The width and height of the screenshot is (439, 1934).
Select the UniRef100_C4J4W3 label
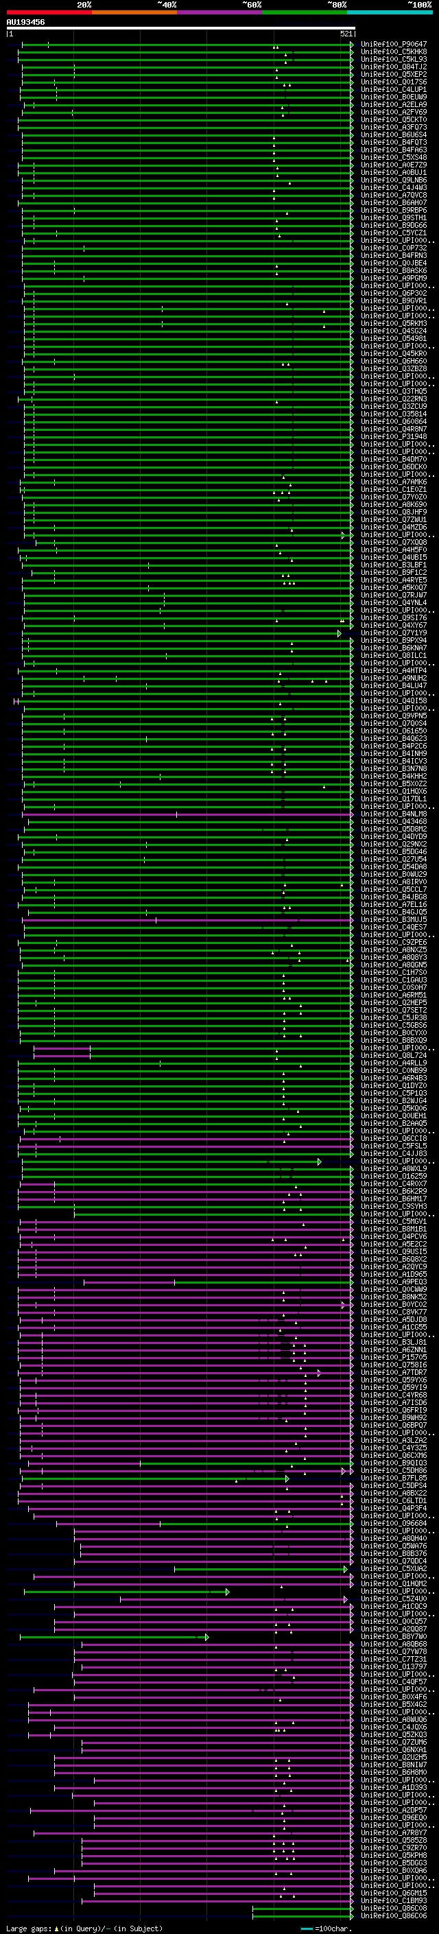point(393,188)
